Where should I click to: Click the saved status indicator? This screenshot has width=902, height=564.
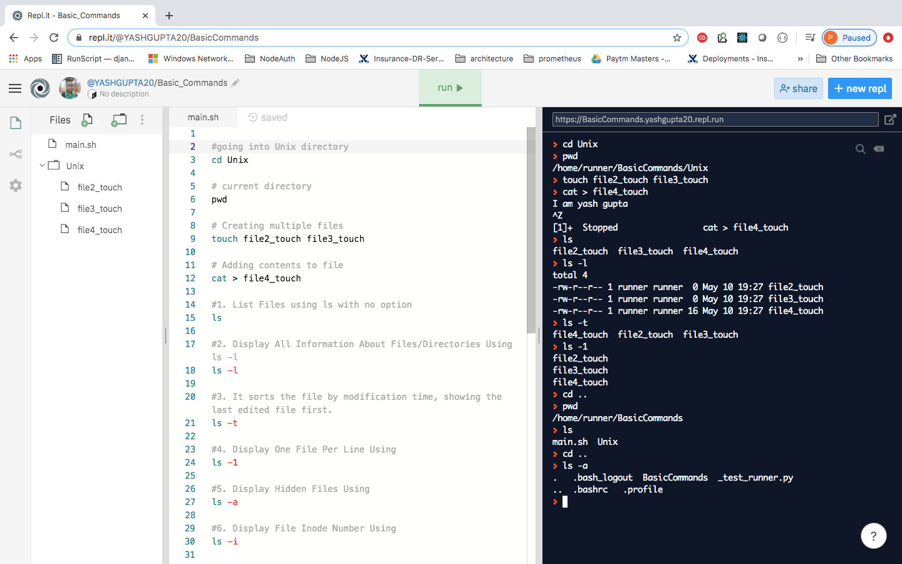[267, 117]
